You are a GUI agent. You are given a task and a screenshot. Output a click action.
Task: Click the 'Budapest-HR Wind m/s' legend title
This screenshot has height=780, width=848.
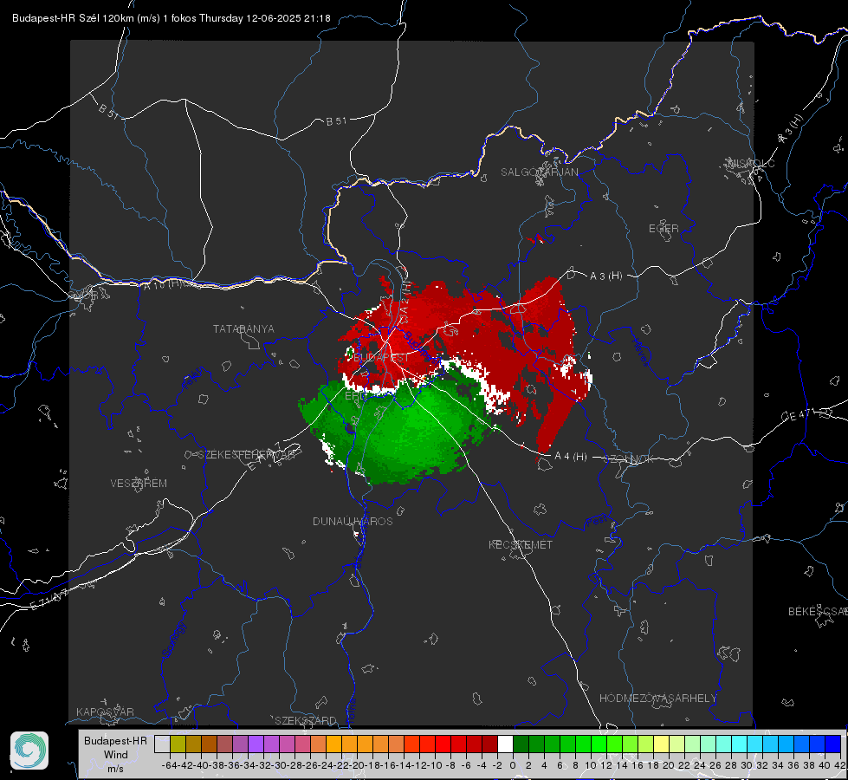pos(116,755)
